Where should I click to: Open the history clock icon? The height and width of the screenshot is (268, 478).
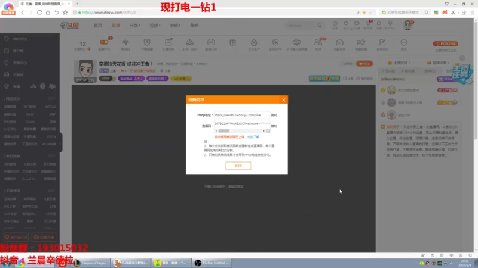click(335, 25)
